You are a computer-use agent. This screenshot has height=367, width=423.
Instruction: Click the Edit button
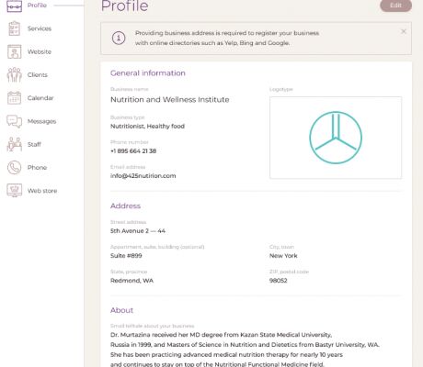click(x=395, y=6)
